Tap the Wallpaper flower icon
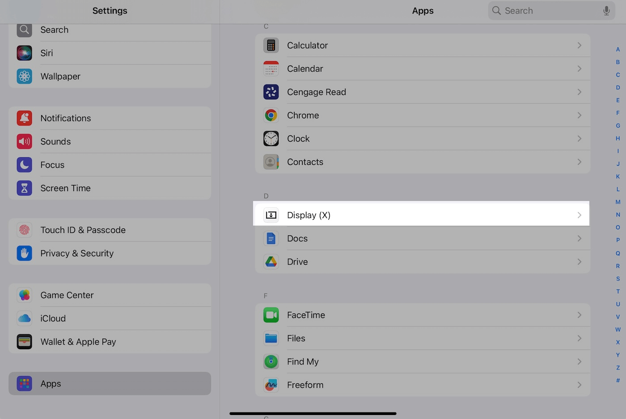This screenshot has width=626, height=419. [24, 76]
